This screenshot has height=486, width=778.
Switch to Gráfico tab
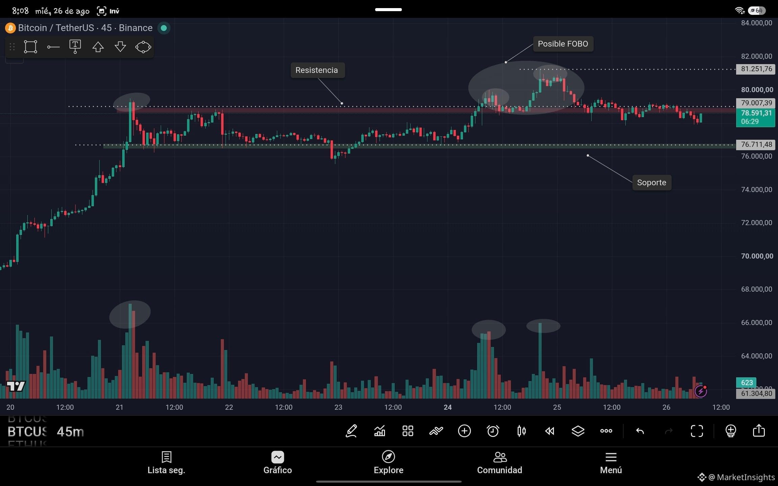(x=278, y=463)
